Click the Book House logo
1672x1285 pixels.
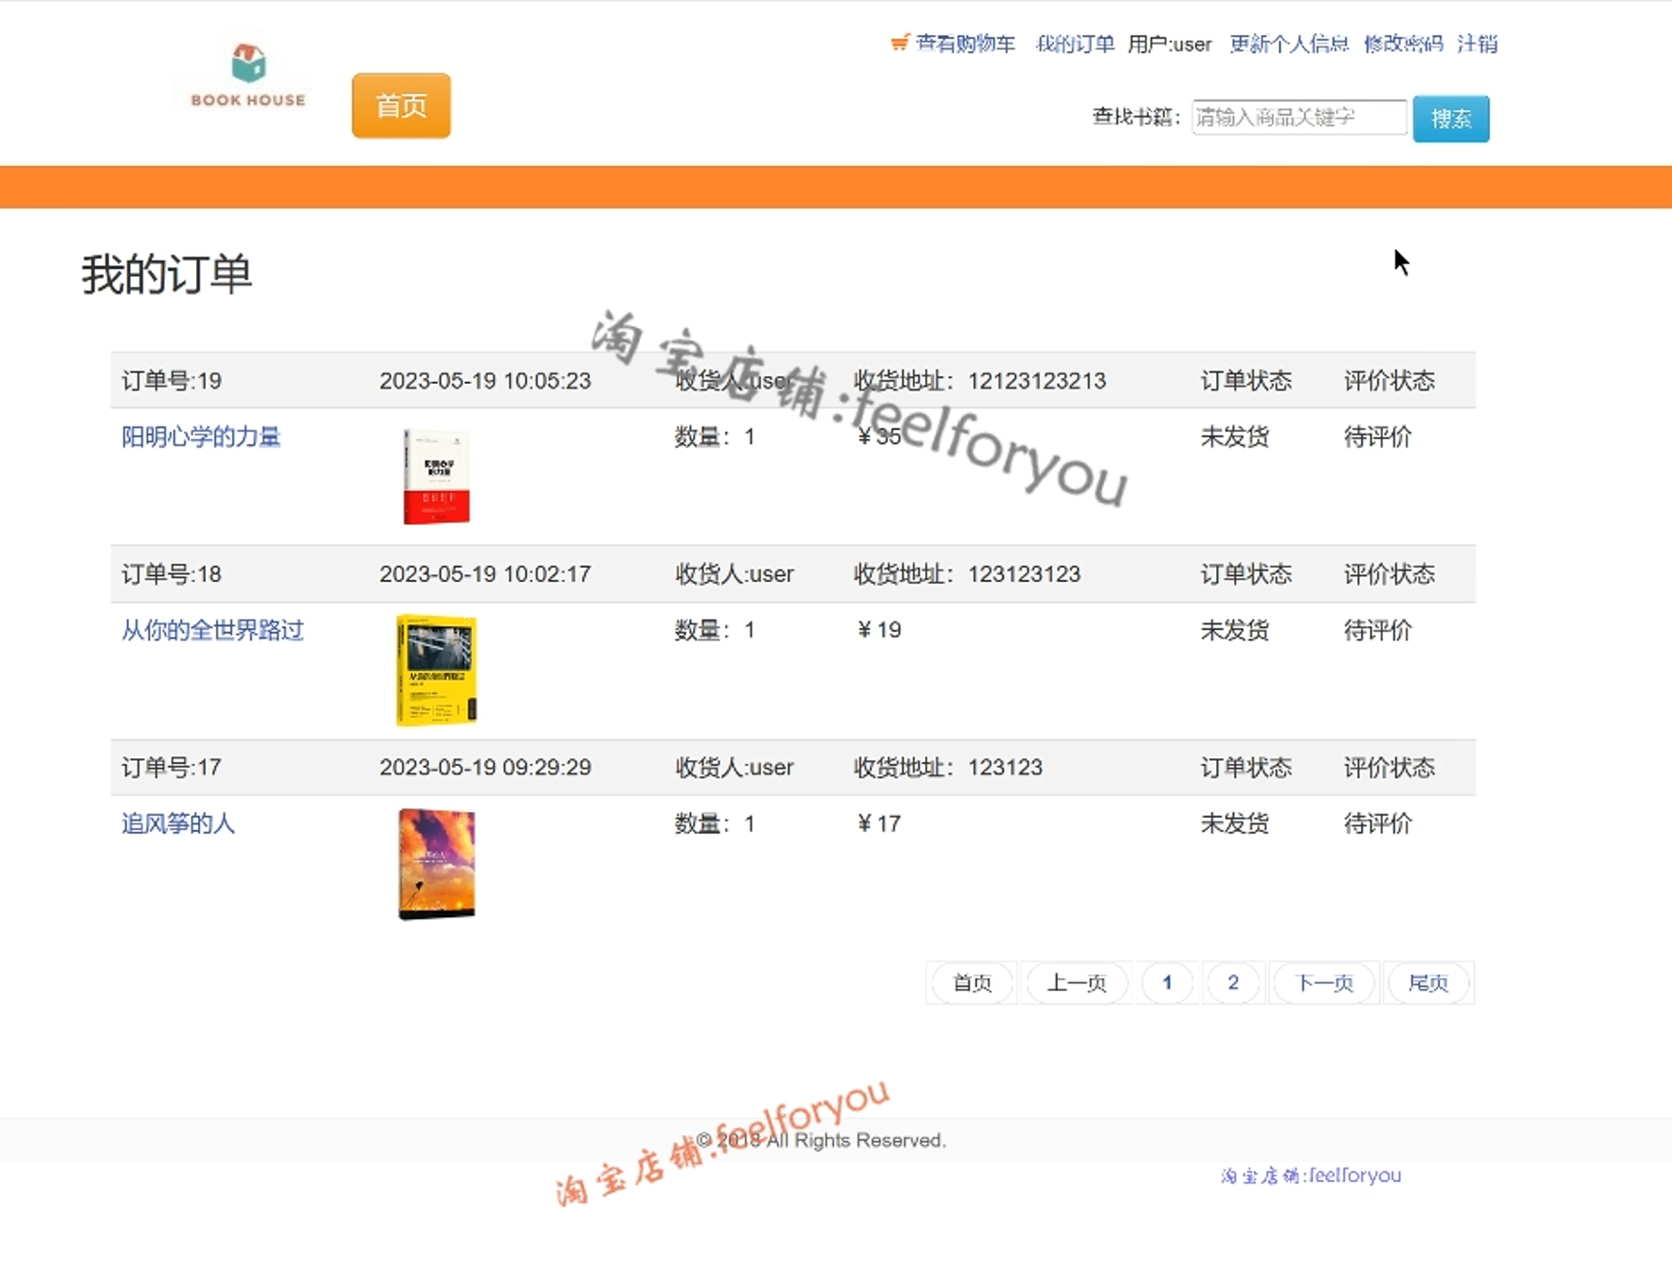click(x=248, y=77)
